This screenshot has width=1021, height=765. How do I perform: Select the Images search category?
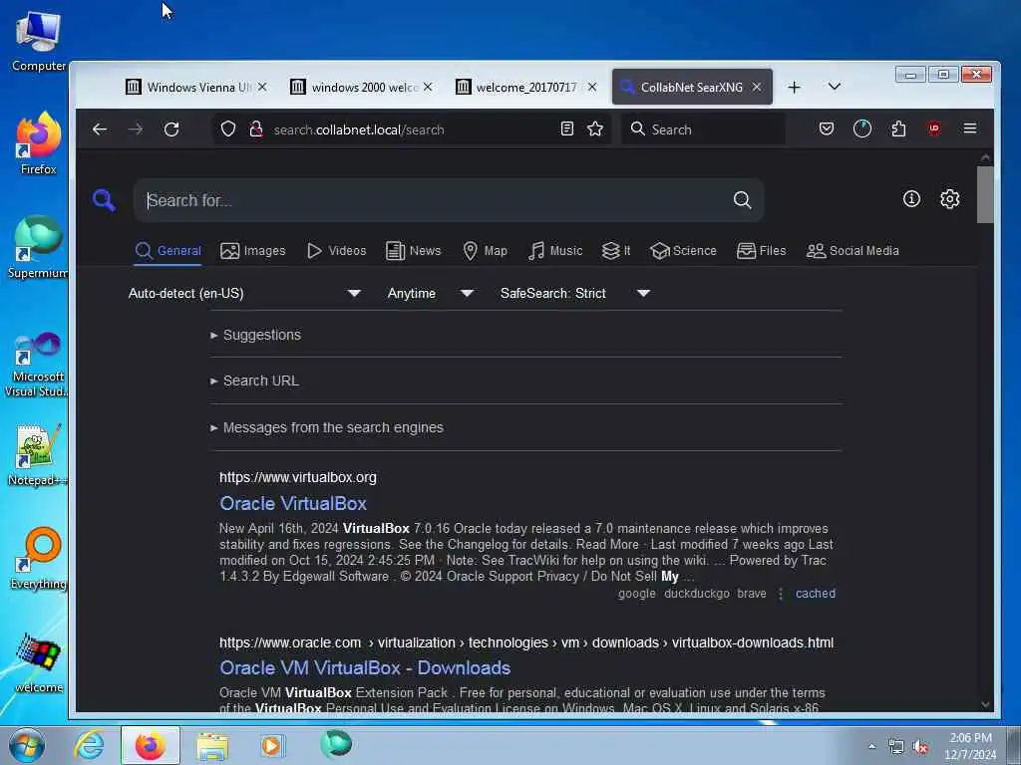[x=253, y=250]
